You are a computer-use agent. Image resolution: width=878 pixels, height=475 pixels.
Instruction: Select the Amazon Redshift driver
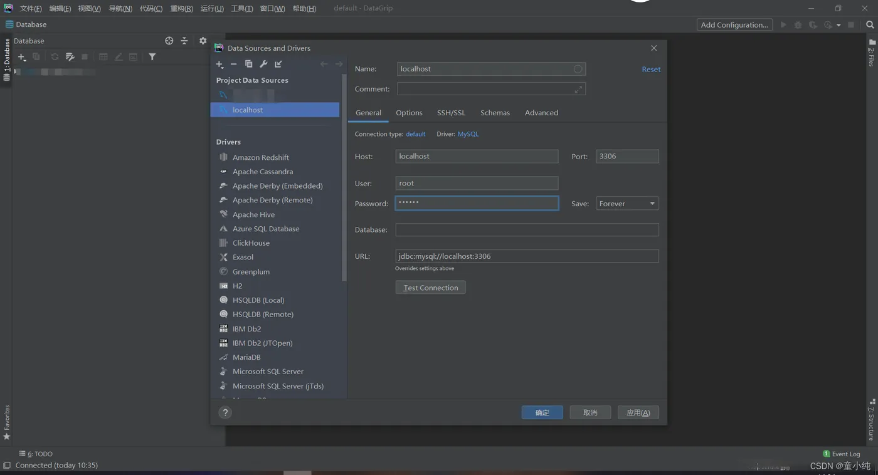pos(260,157)
